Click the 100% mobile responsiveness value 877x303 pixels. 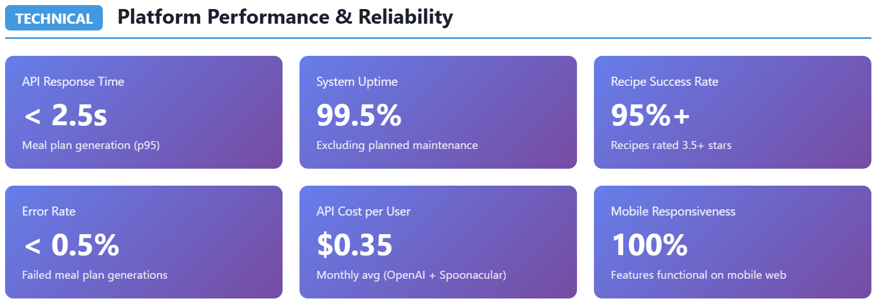(649, 245)
